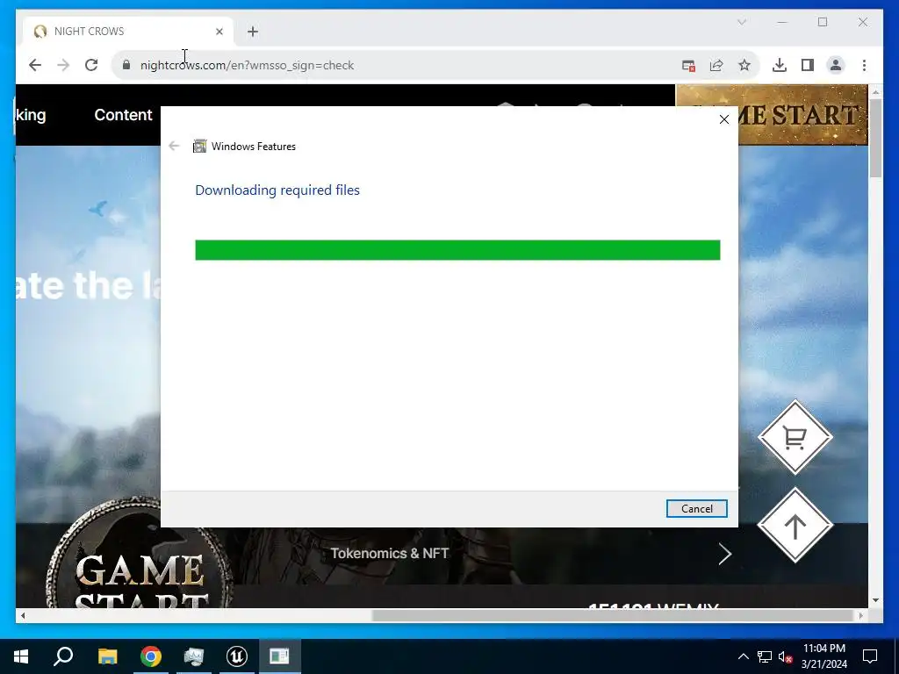This screenshot has height=674, width=899.
Task: Go back in Chrome browser
Action: [x=35, y=65]
